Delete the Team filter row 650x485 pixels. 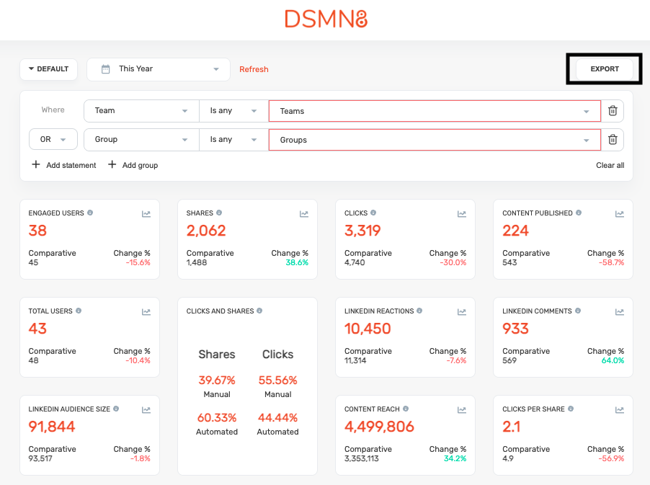click(613, 111)
